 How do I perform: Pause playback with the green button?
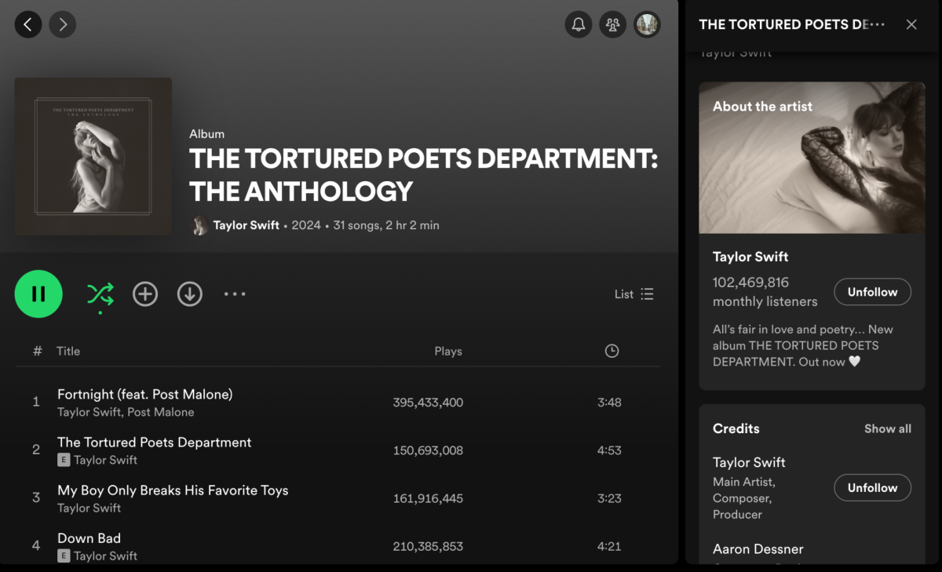tap(38, 293)
